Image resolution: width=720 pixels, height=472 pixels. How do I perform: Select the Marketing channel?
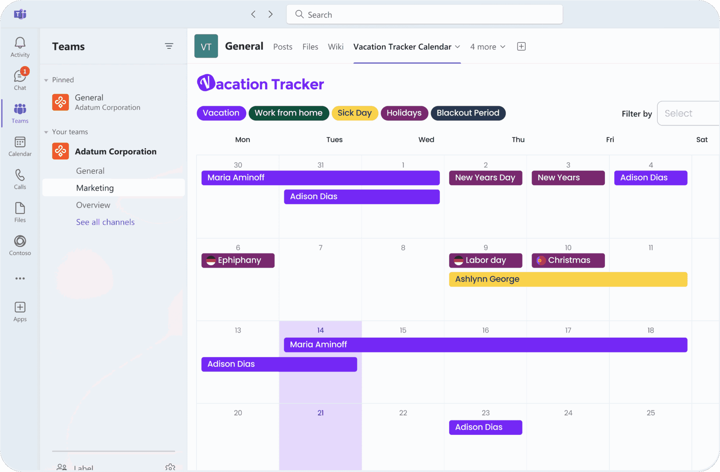coord(95,188)
